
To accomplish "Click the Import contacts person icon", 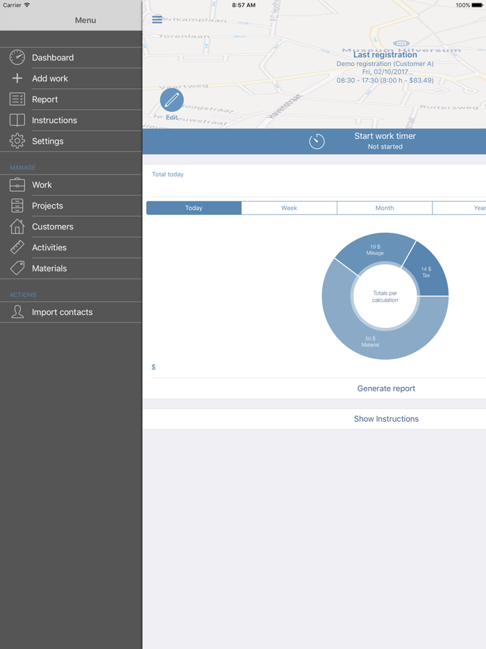I will [x=17, y=312].
